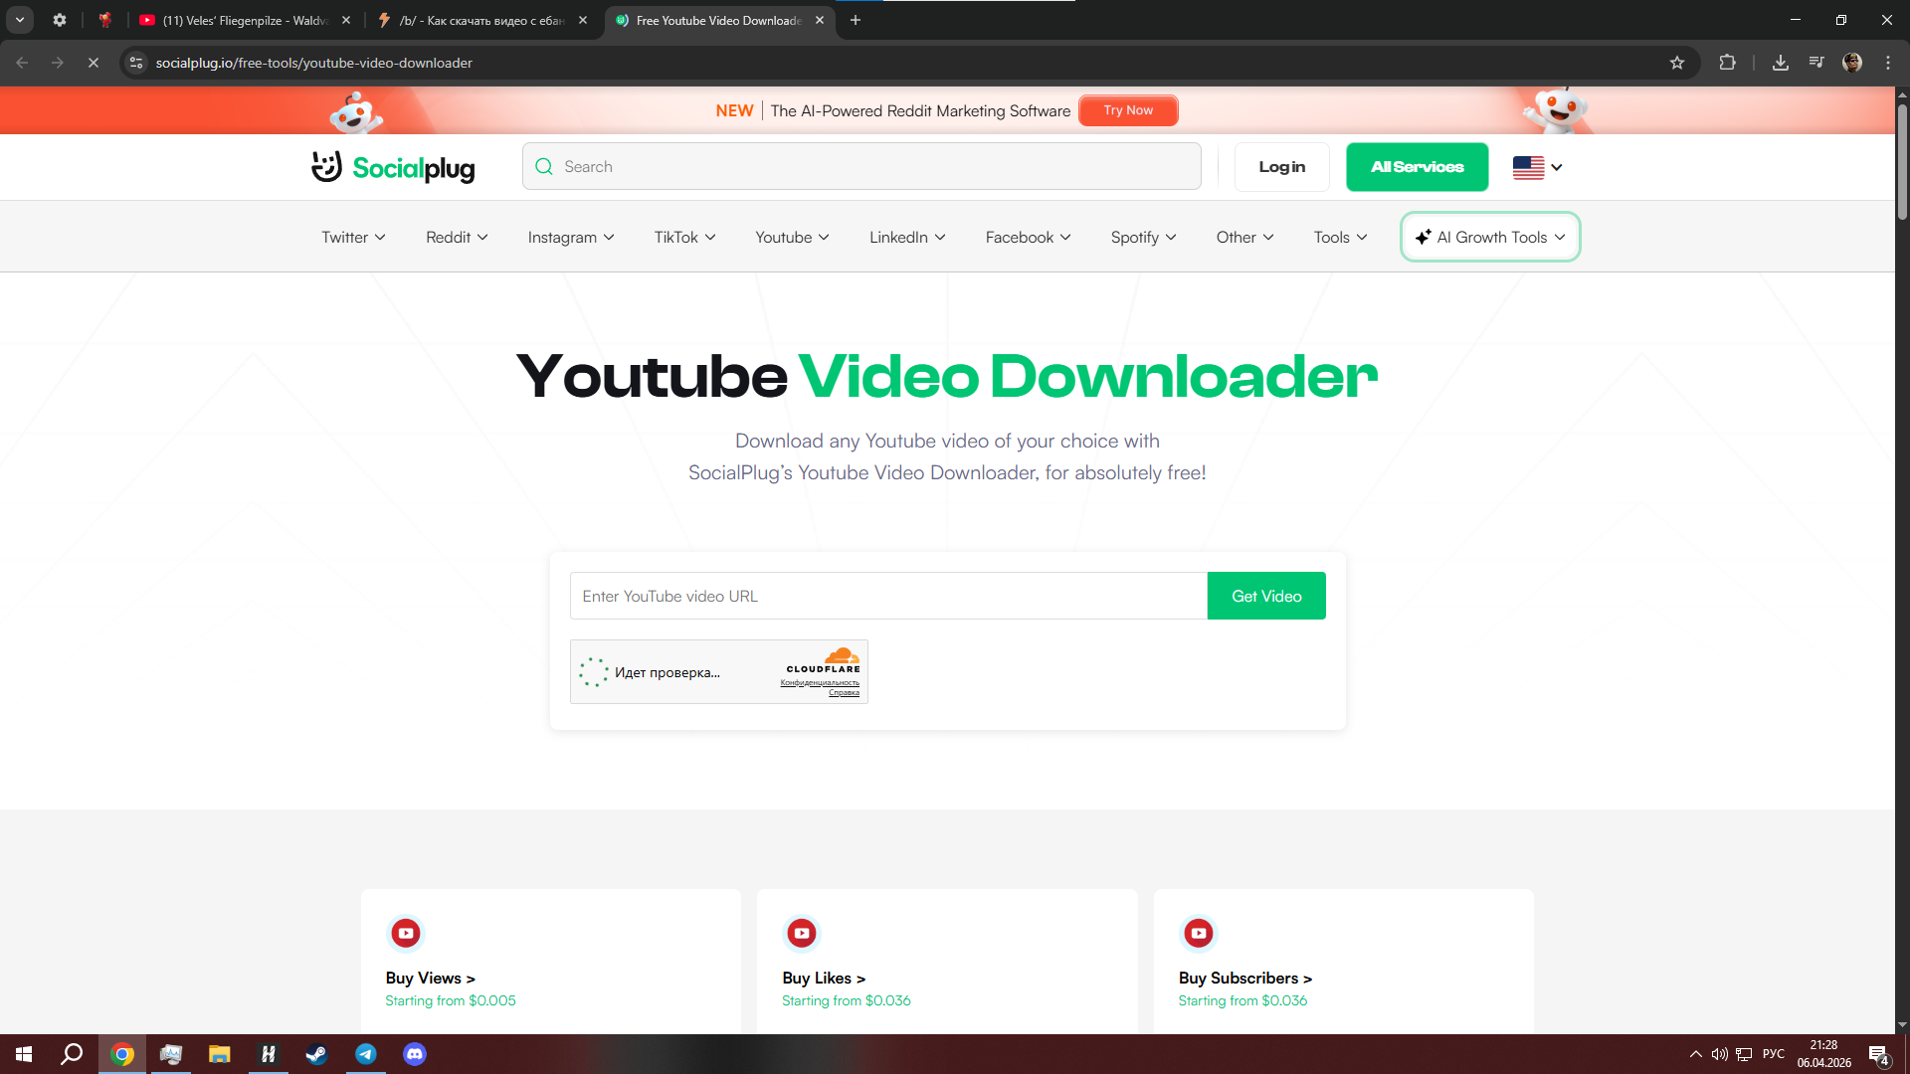Click the Socialplug logo

tap(393, 167)
